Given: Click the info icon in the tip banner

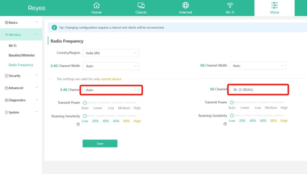Looking at the screenshot, I should 54,27.
